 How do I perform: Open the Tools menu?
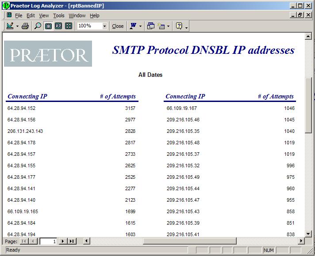[x=59, y=15]
